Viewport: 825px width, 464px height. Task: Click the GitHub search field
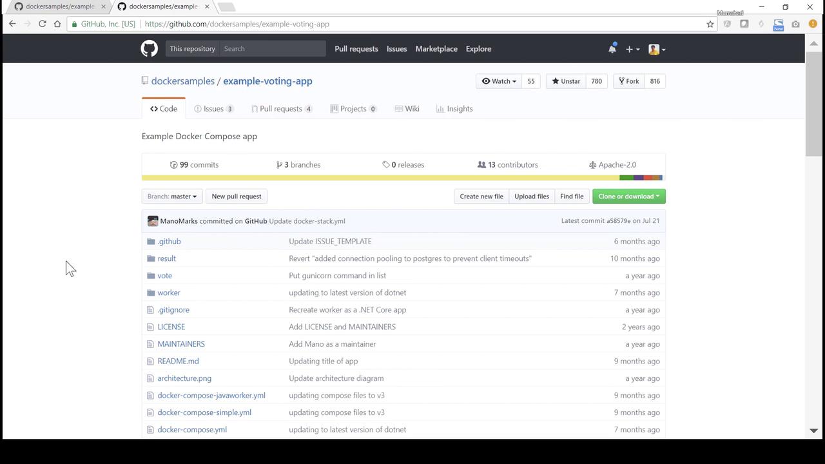(272, 49)
